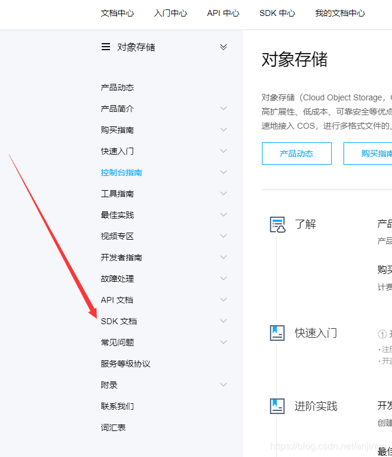Select SDK 文档 in the sidebar
The width and height of the screenshot is (392, 457).
click(119, 321)
